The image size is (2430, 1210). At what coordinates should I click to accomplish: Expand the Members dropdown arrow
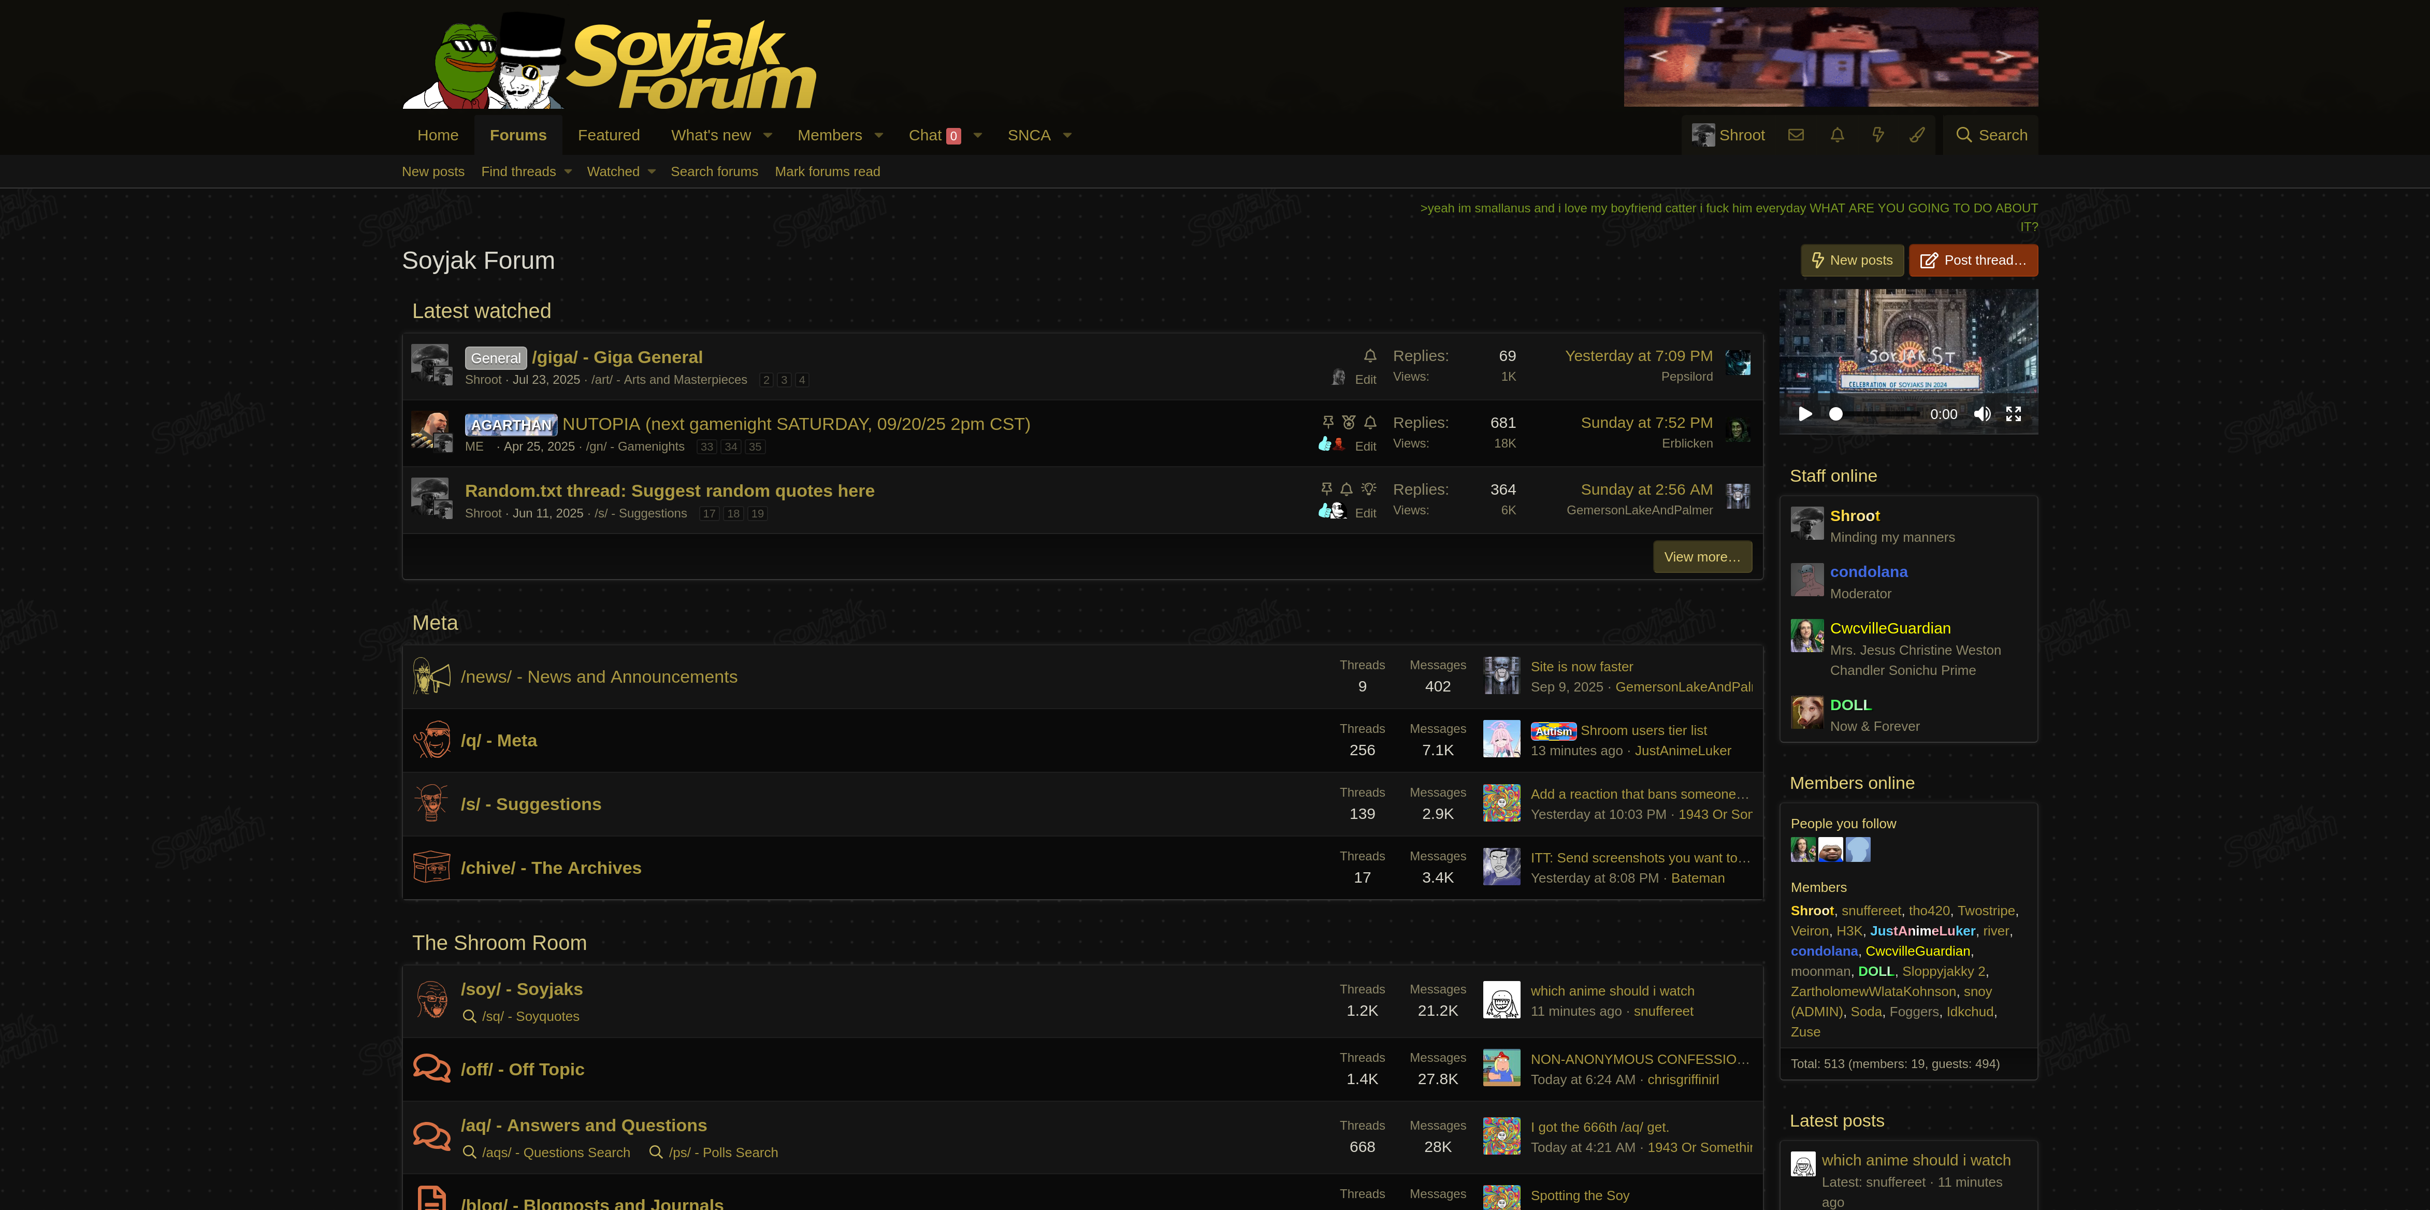(878, 135)
